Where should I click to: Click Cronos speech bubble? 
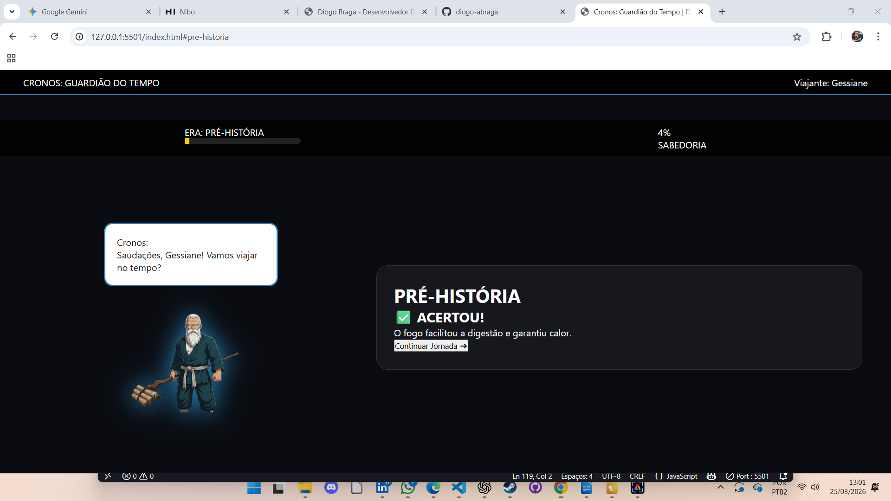(191, 255)
